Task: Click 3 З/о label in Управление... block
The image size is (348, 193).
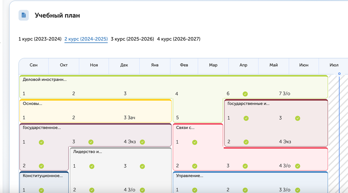Action: [285, 190]
